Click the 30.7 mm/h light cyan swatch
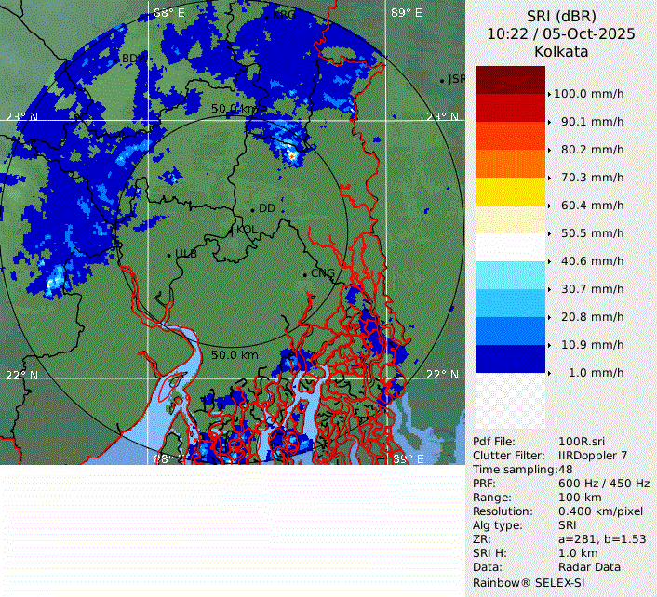Image resolution: width=657 pixels, height=597 pixels. 510,275
